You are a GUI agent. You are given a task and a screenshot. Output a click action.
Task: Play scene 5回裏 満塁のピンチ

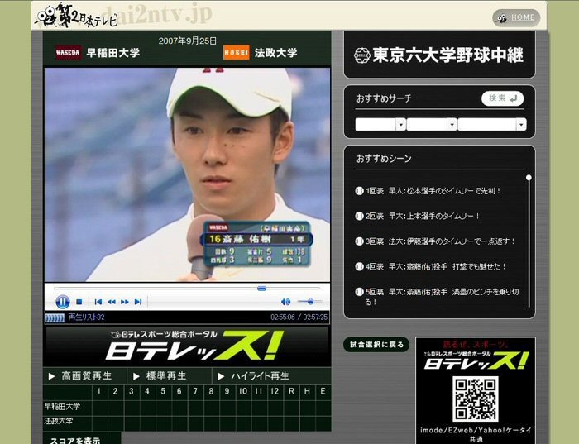point(442,296)
